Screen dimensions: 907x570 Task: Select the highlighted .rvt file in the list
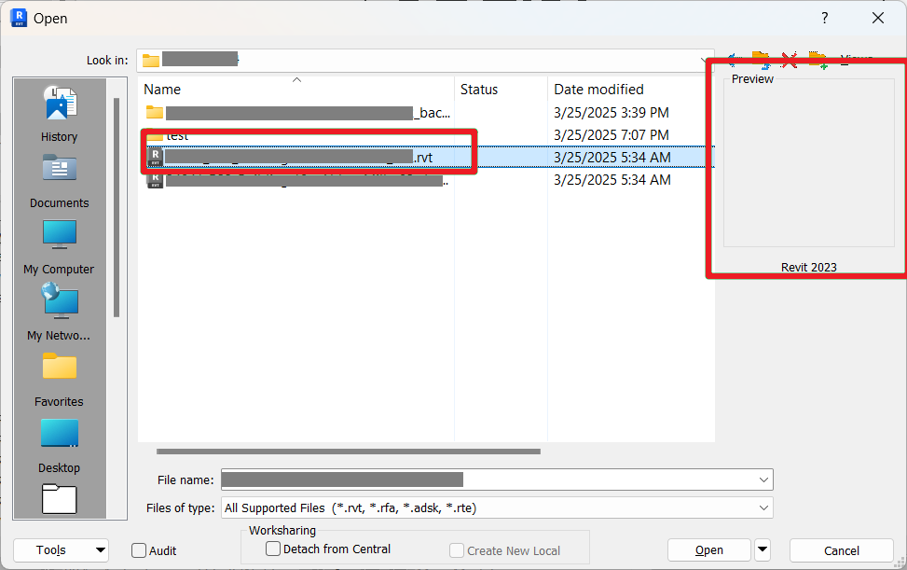pos(308,157)
